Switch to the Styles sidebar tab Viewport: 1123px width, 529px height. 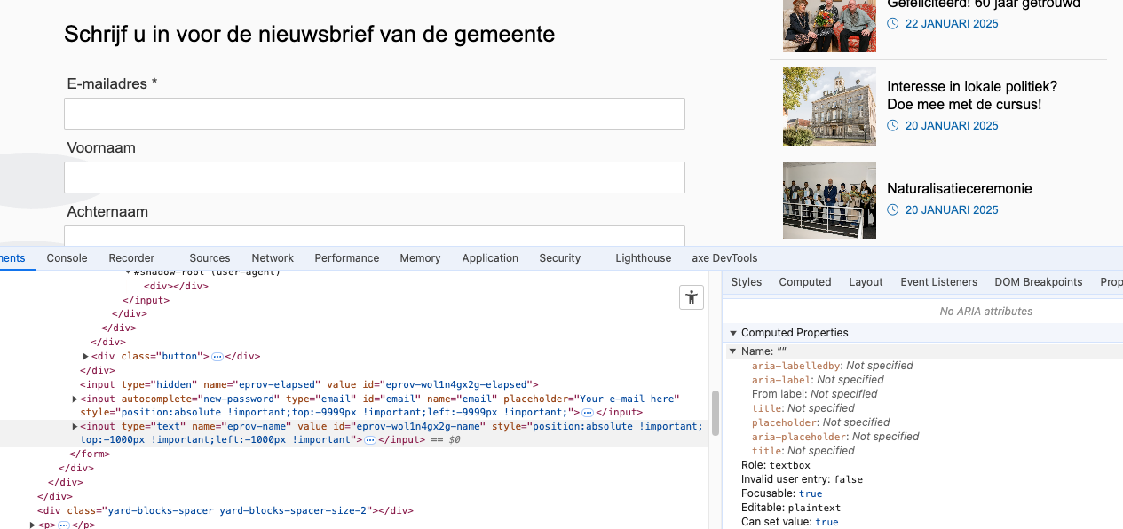pyautogui.click(x=747, y=282)
